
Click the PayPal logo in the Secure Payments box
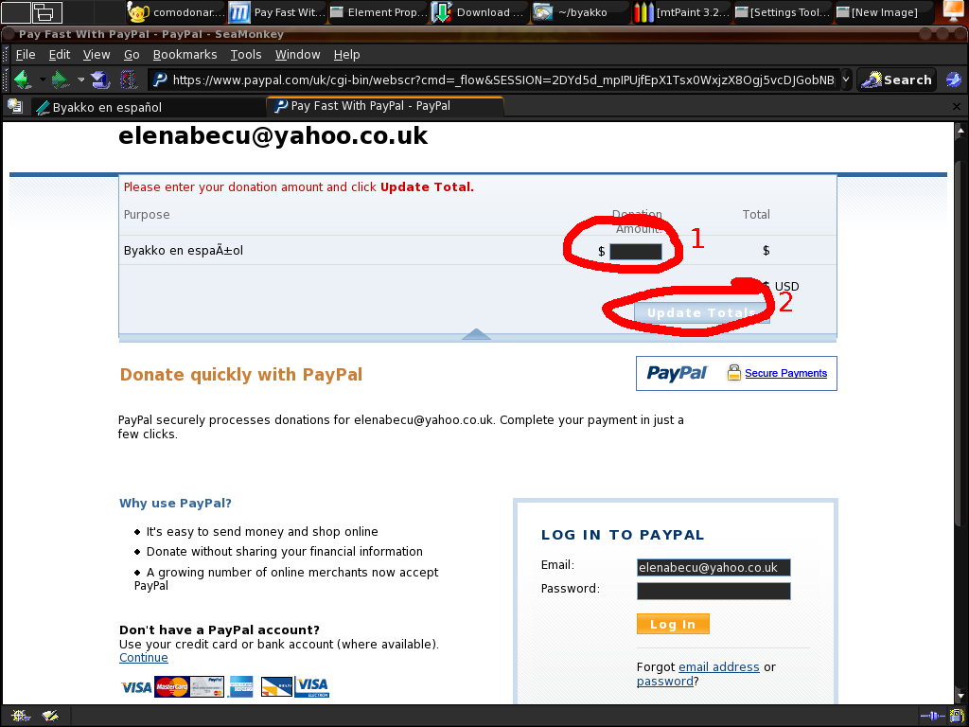coord(677,373)
